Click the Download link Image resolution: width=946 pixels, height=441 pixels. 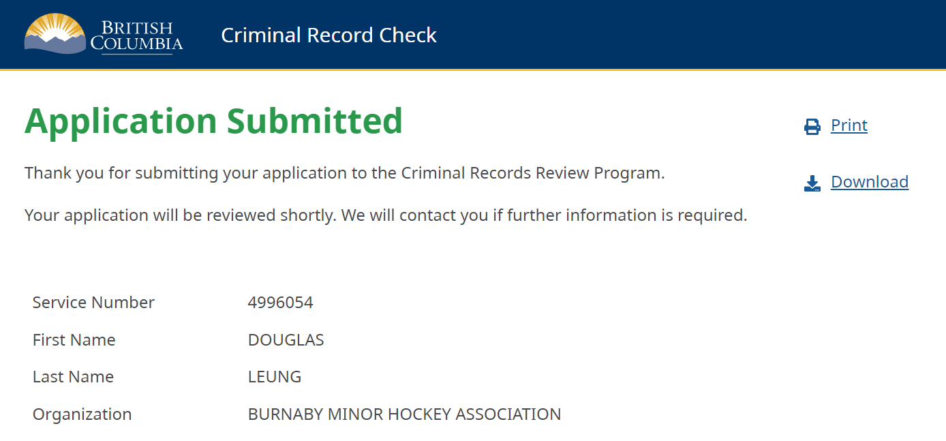(870, 181)
